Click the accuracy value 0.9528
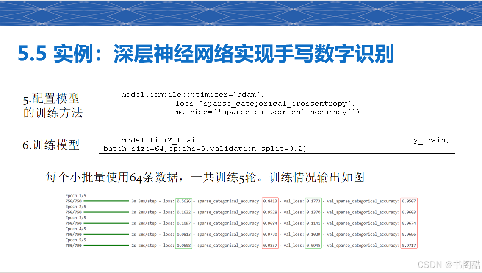Image resolution: width=482 pixels, height=273 pixels. (270, 212)
